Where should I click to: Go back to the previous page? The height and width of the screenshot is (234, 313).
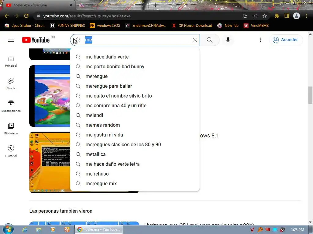(7, 16)
